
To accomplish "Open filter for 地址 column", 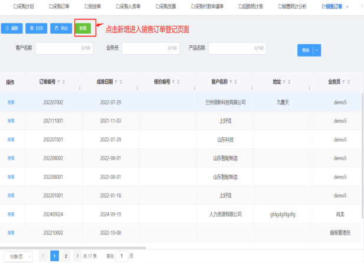I will coord(284,82).
